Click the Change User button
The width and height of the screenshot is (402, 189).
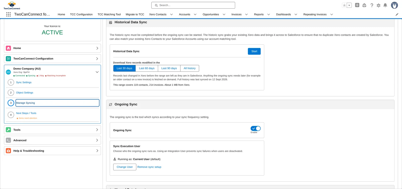coord(125,167)
